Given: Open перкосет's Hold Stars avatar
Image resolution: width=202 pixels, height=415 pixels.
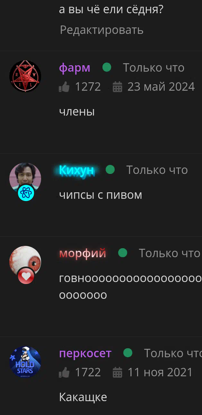Looking at the screenshot, I should pos(25,362).
